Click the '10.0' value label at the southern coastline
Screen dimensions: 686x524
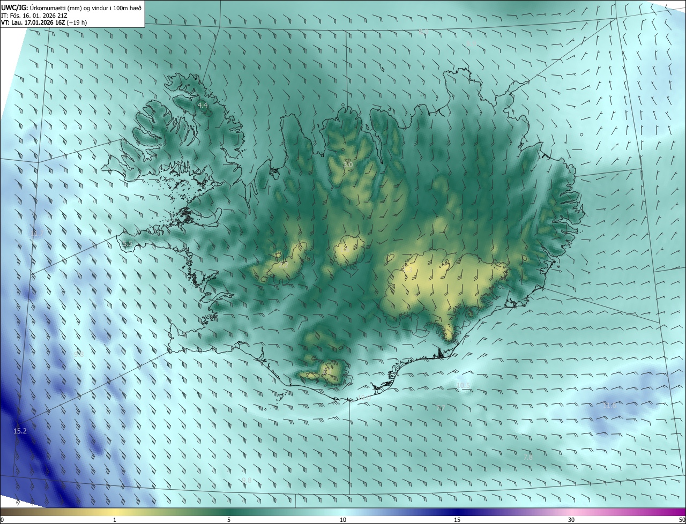[x=364, y=398]
